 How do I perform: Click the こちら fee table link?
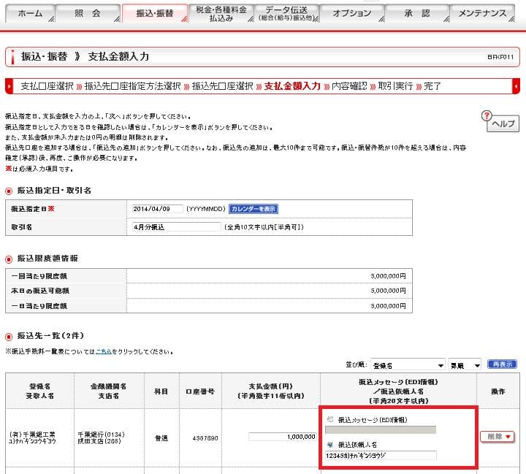tap(103, 351)
